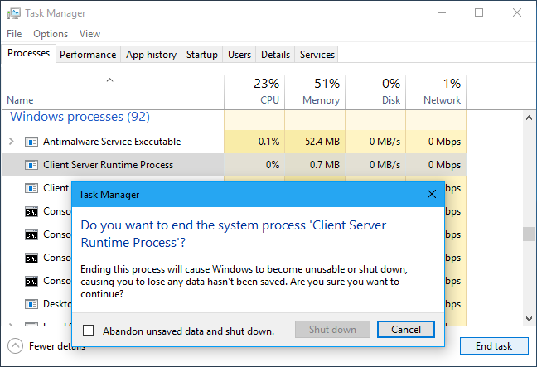The width and height of the screenshot is (537, 367).
Task: Open the View menu
Action: (89, 34)
